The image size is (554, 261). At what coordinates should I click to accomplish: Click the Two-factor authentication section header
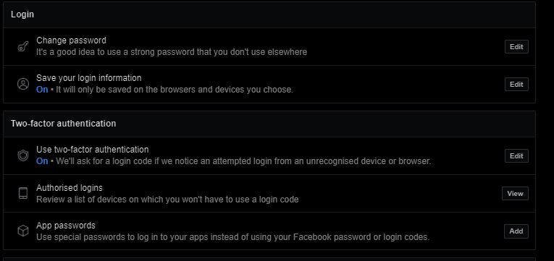63,124
